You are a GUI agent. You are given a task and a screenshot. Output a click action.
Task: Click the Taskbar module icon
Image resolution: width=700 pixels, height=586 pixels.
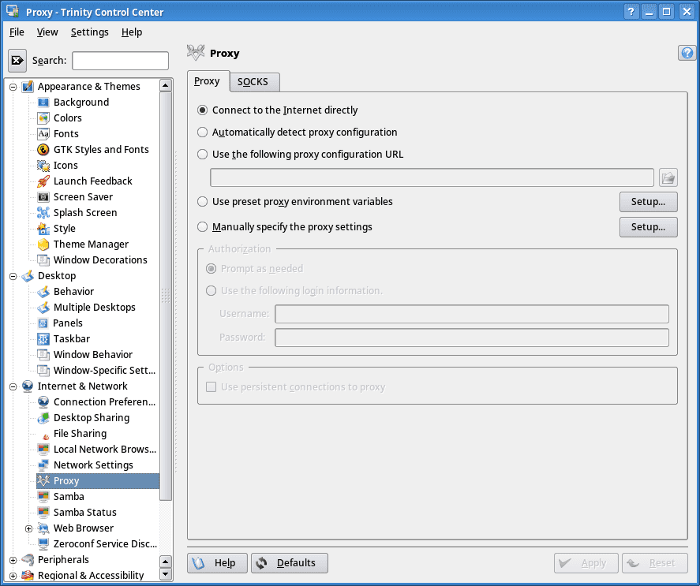pyautogui.click(x=43, y=339)
